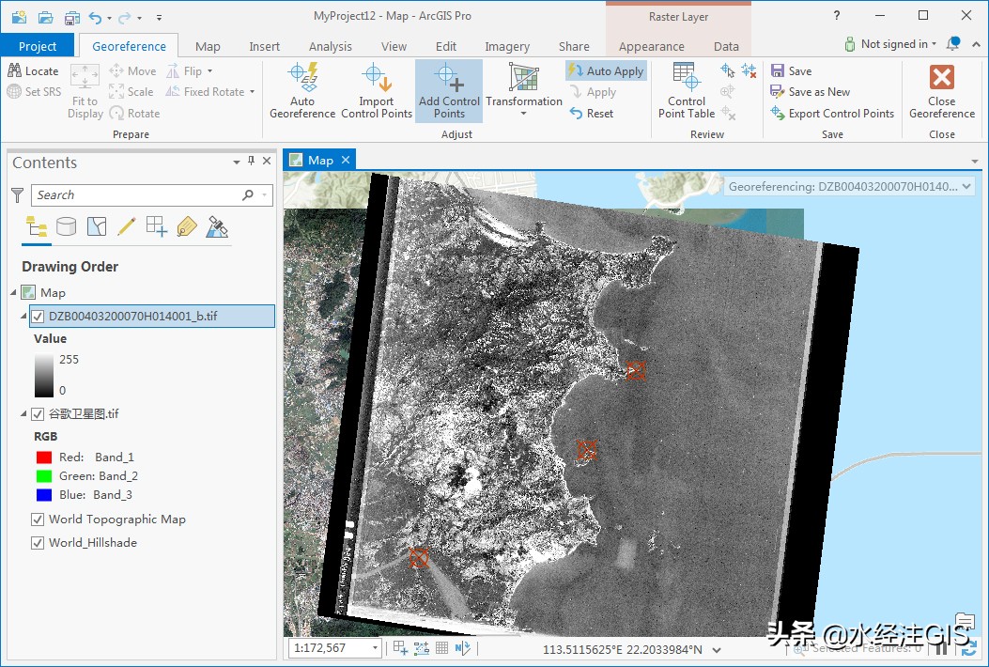Click Set SRS in Prepare group
This screenshot has width=989, height=667.
(34, 91)
